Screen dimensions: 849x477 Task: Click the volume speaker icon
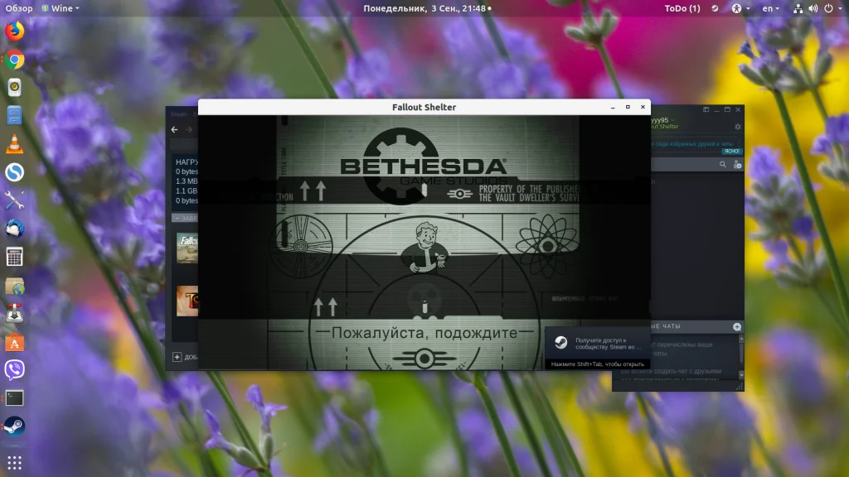coord(813,8)
